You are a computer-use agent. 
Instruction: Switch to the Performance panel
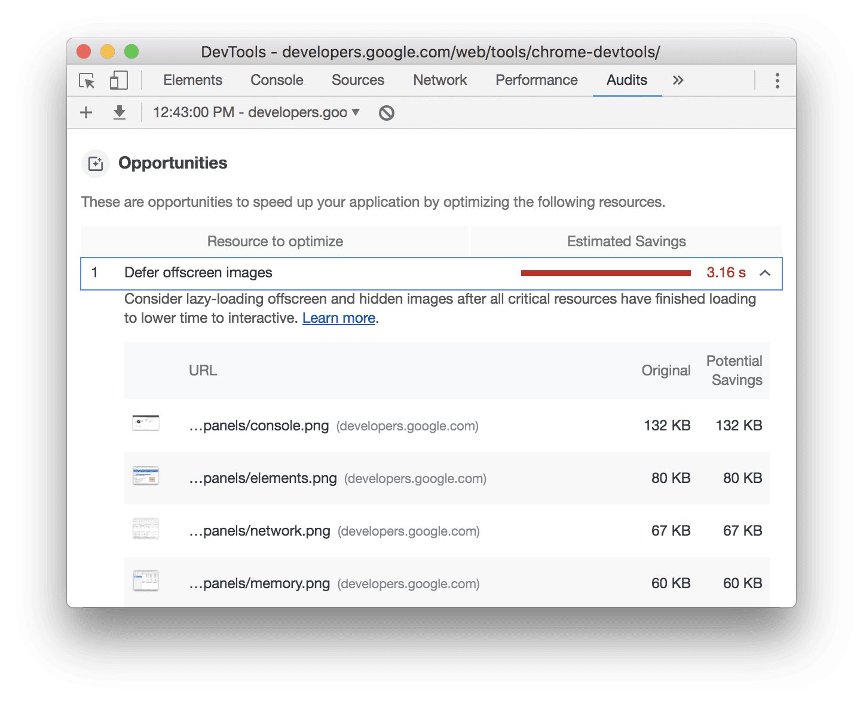click(535, 80)
